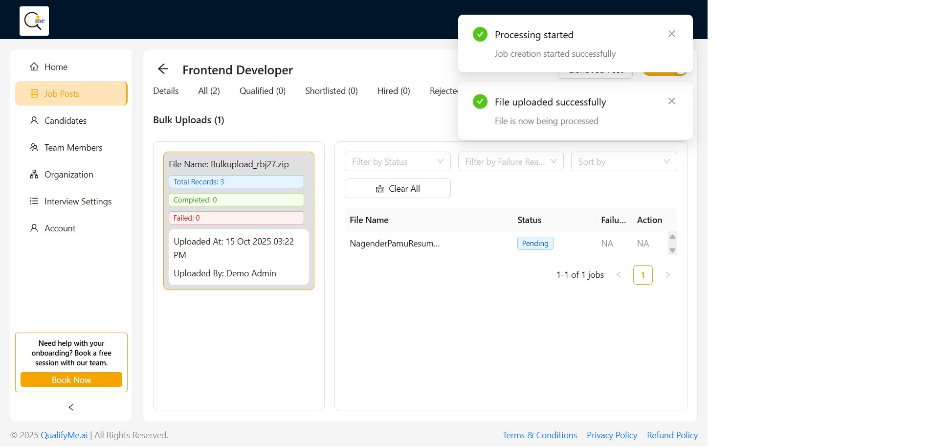Dismiss the Processing started notification
The height and width of the screenshot is (448, 931).
(671, 34)
